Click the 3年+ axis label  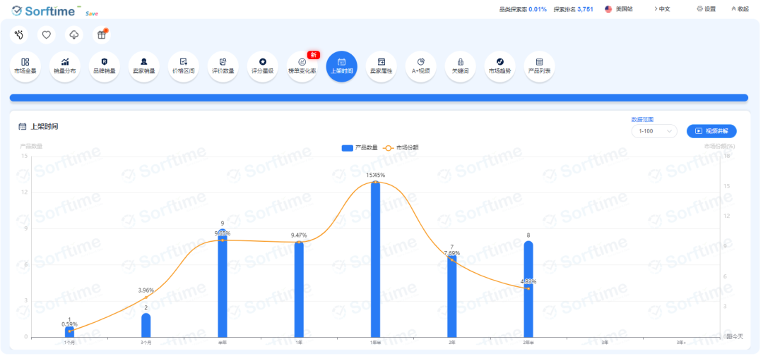681,343
